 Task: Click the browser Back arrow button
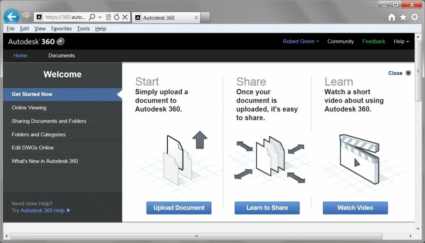[x=12, y=17]
